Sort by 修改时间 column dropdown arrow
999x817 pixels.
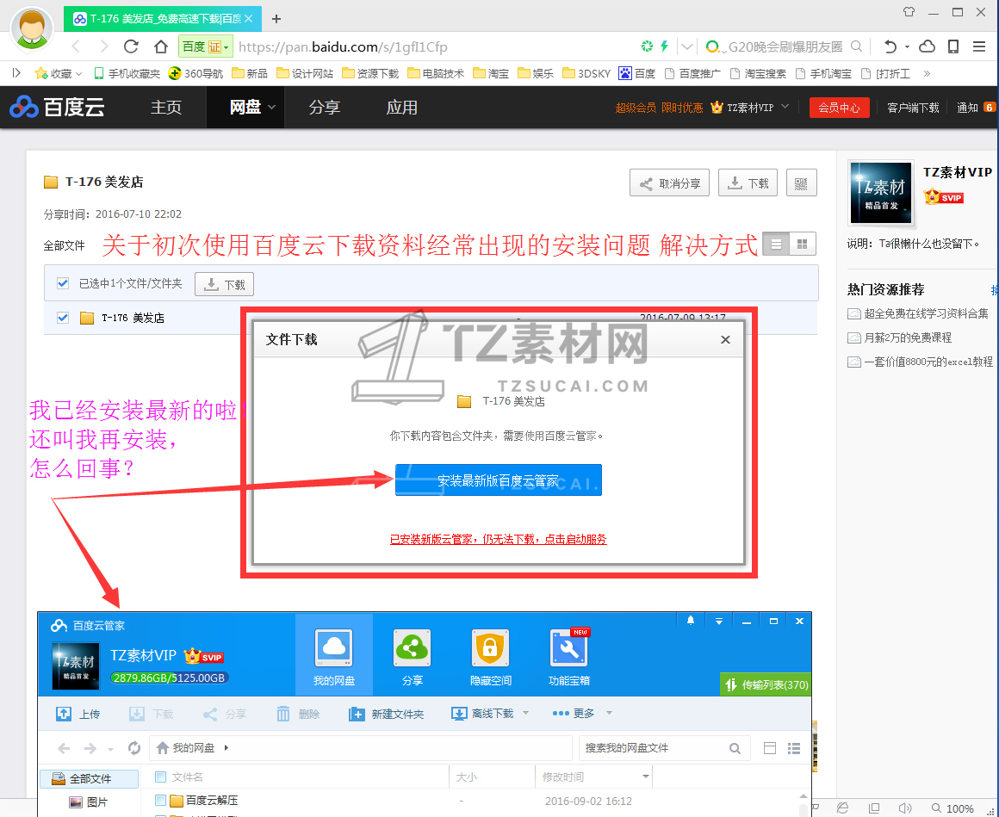pyautogui.click(x=645, y=777)
